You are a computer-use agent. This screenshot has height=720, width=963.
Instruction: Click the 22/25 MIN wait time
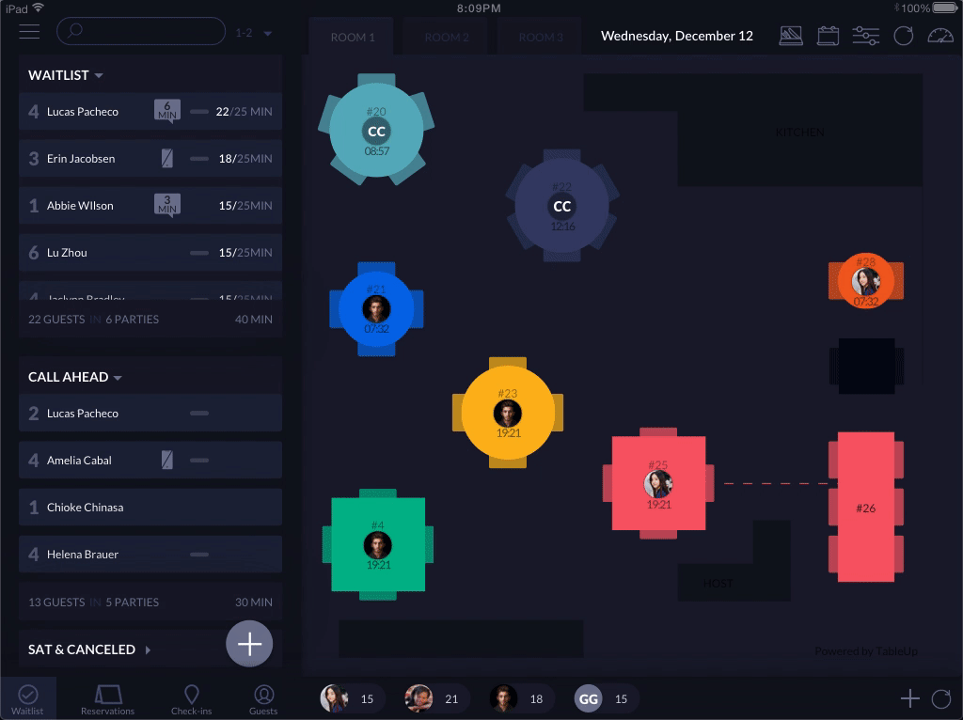244,111
